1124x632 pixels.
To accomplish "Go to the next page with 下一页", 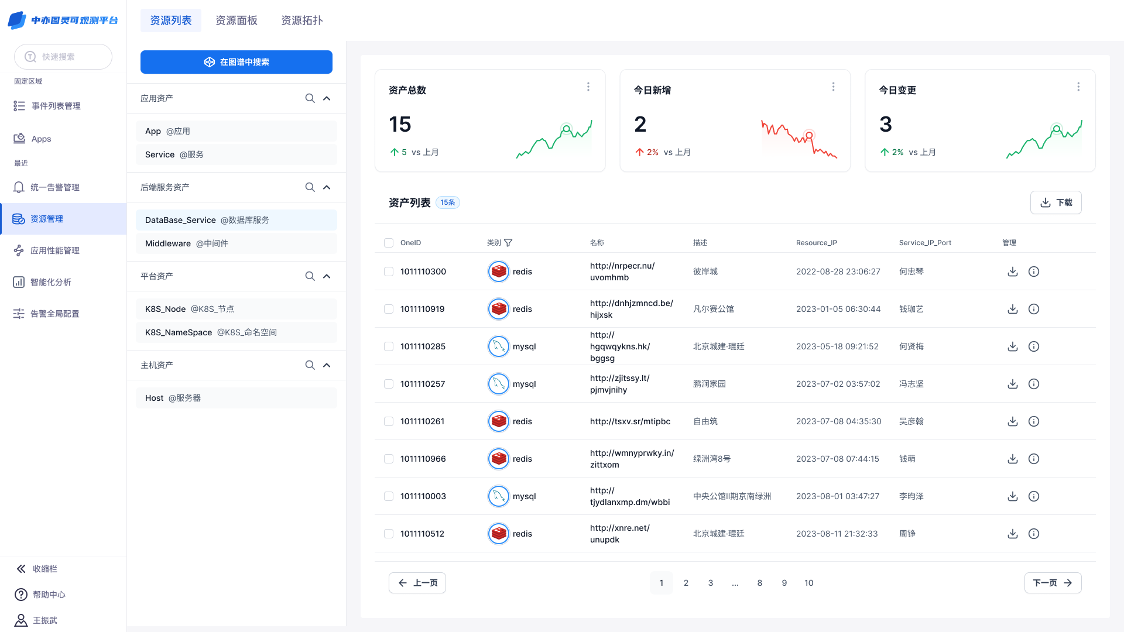I will tap(1053, 583).
